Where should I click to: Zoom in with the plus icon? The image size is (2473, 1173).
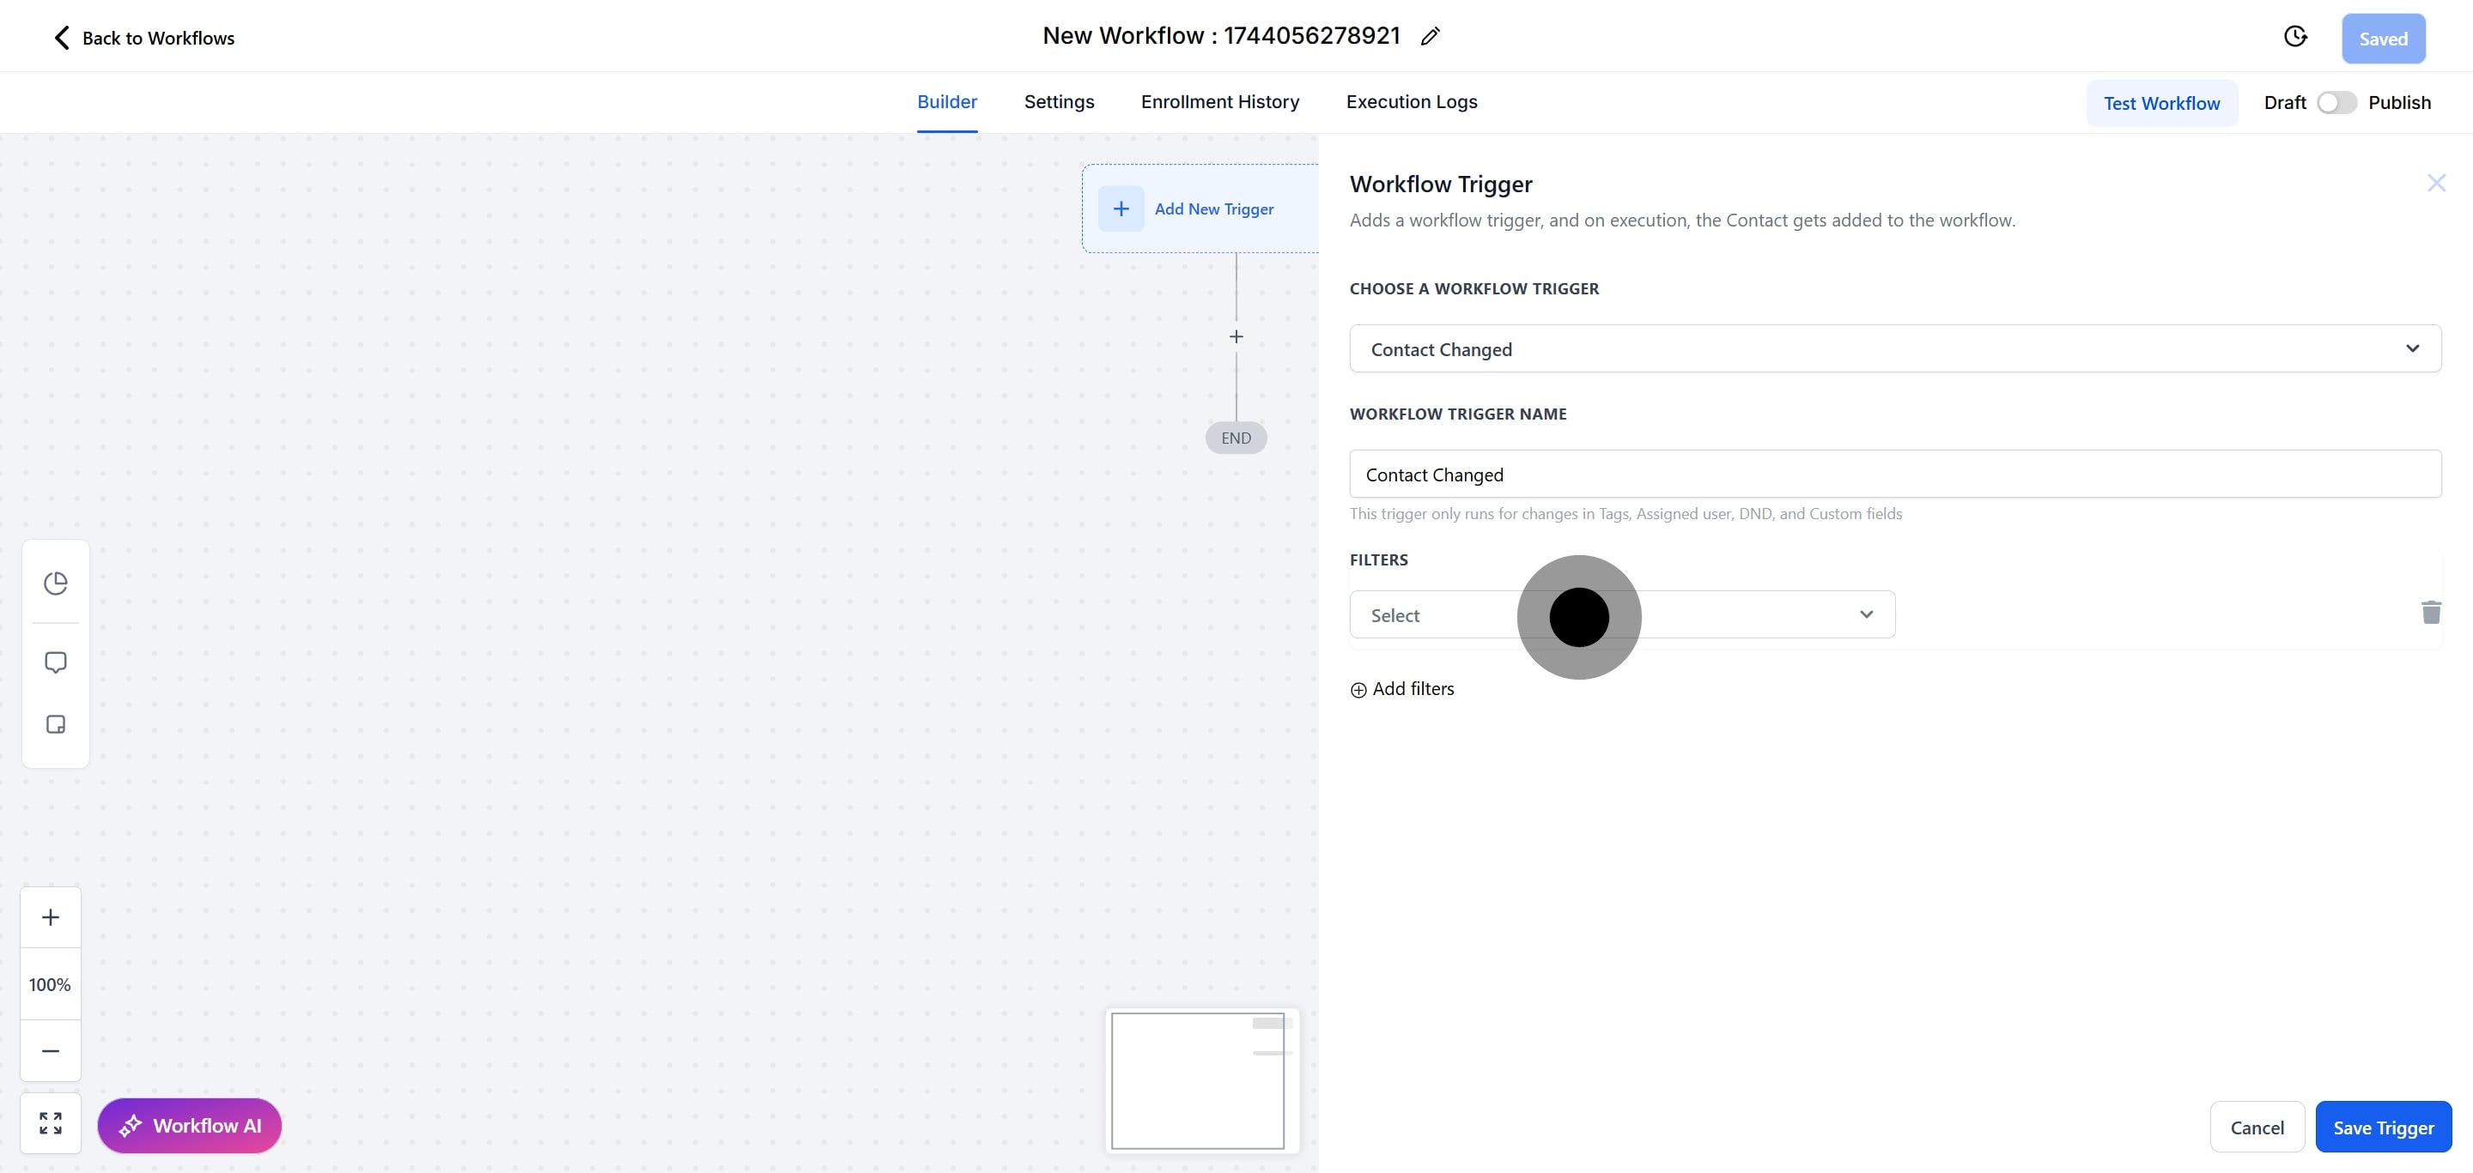point(51,917)
